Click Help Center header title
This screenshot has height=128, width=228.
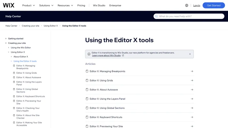click(13, 16)
